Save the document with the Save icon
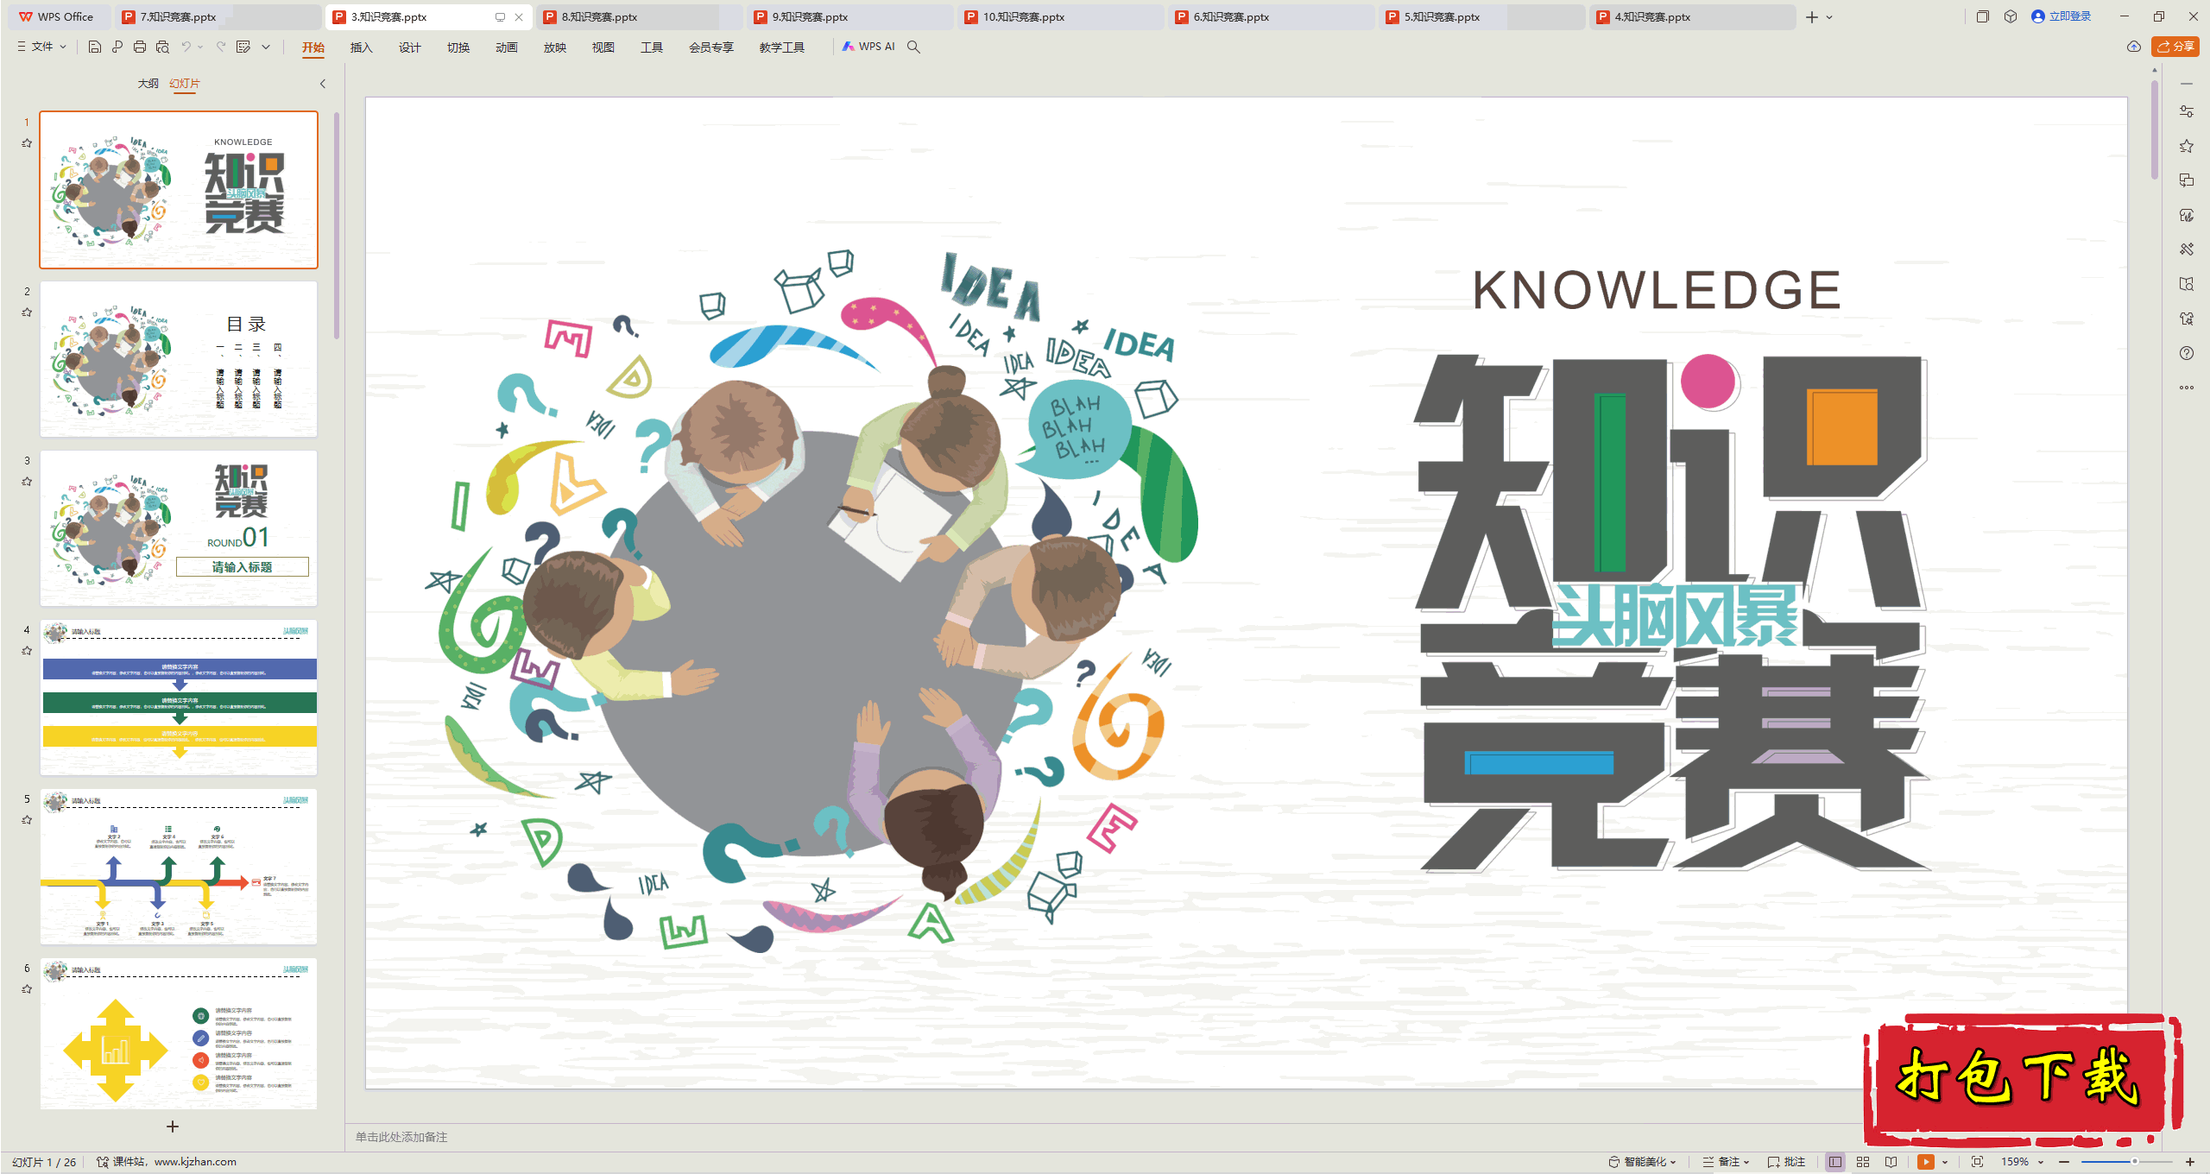 tap(95, 47)
